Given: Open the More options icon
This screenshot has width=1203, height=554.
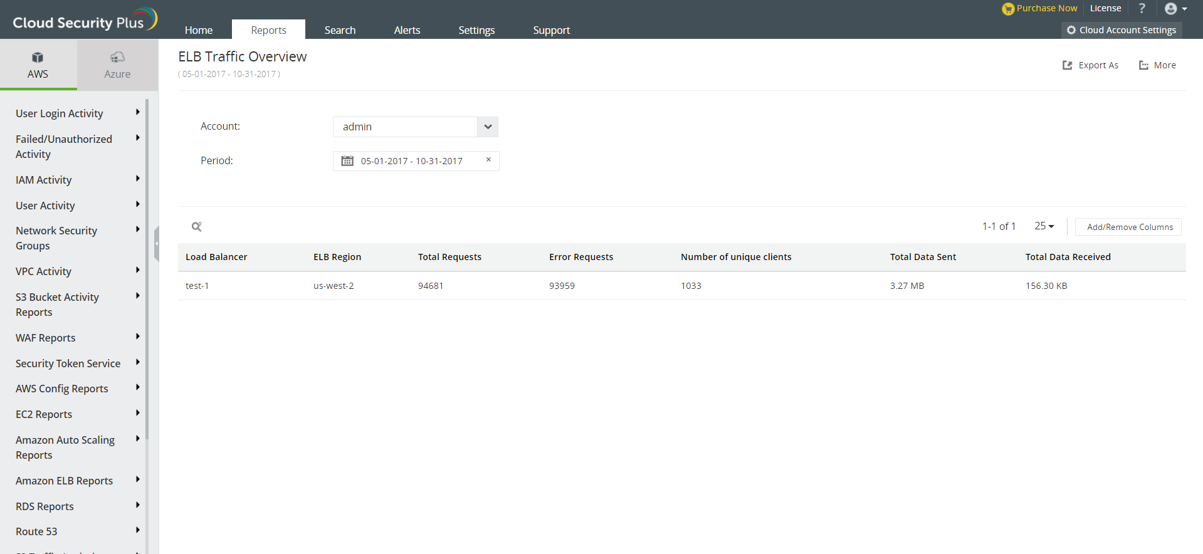Looking at the screenshot, I should coord(1144,65).
